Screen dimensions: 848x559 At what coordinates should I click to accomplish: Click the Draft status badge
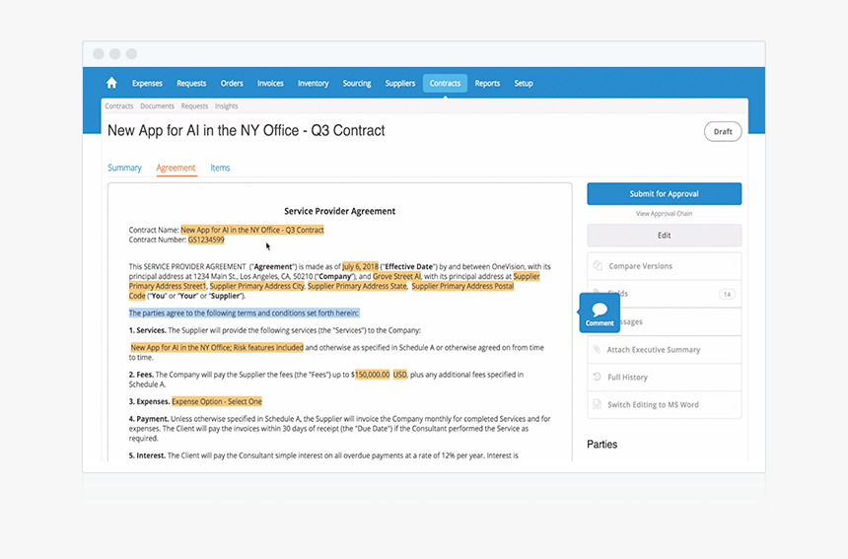pyautogui.click(x=723, y=132)
